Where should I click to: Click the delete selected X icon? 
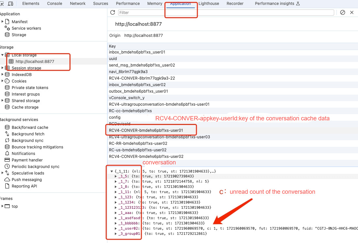(x=352, y=12)
